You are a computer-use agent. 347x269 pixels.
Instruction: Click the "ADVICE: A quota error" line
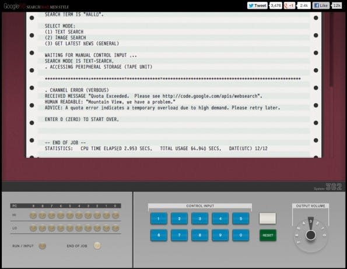point(163,108)
